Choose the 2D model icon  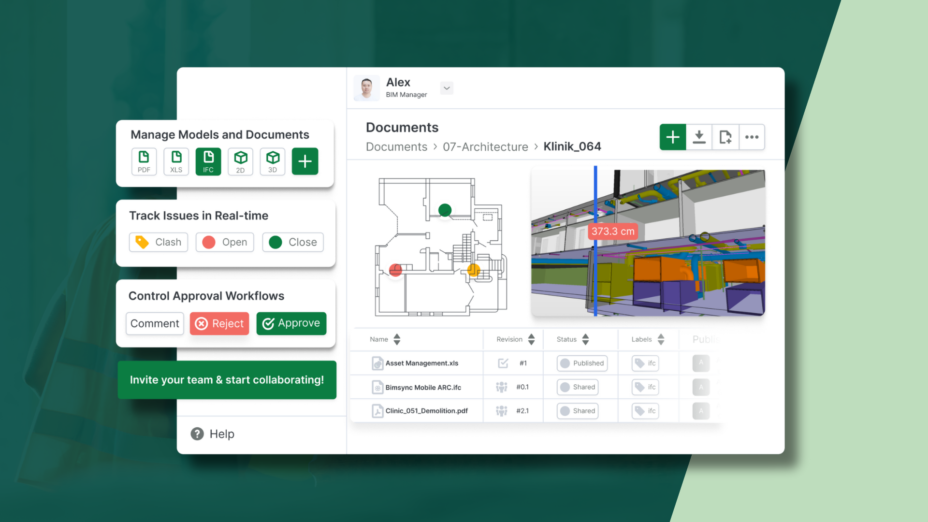[241, 161]
